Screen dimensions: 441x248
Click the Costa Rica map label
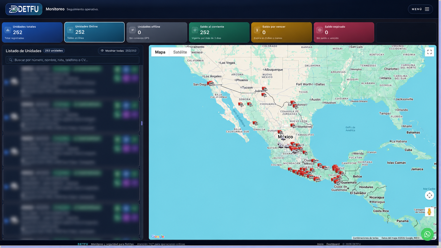coord(381,211)
